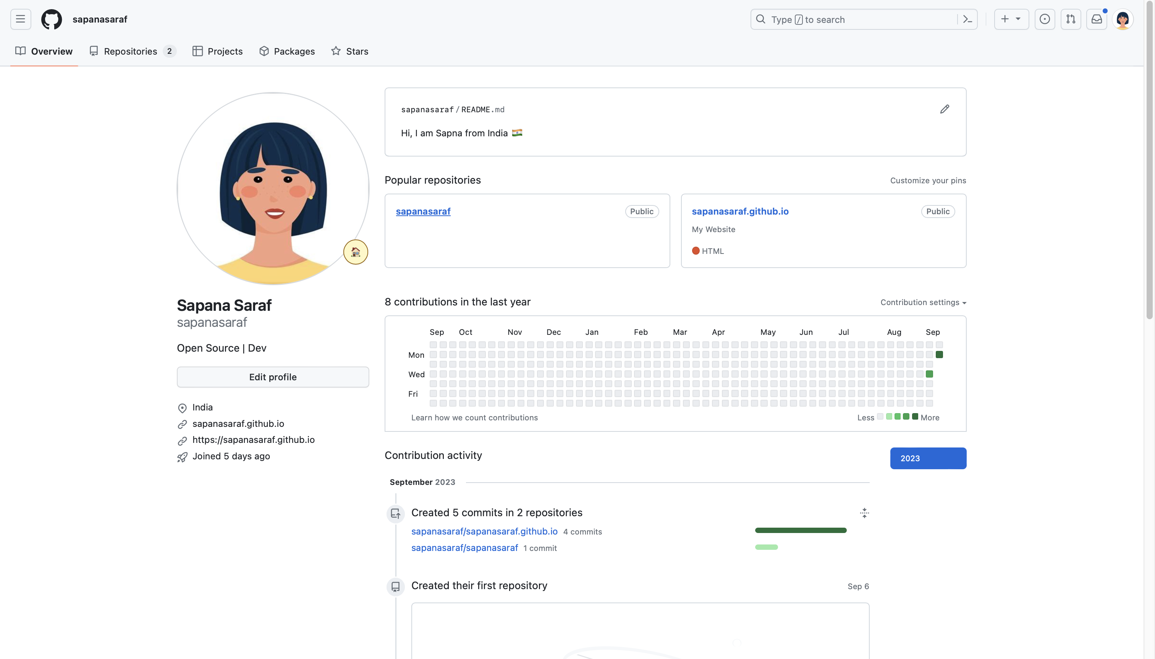Switch to the Repositories tab
The width and height of the screenshot is (1155, 659).
tap(131, 51)
